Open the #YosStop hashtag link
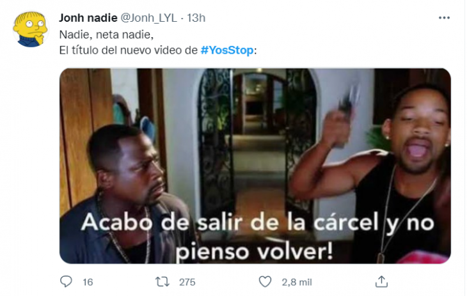Image resolution: width=467 pixels, height=296 pixels. click(227, 50)
